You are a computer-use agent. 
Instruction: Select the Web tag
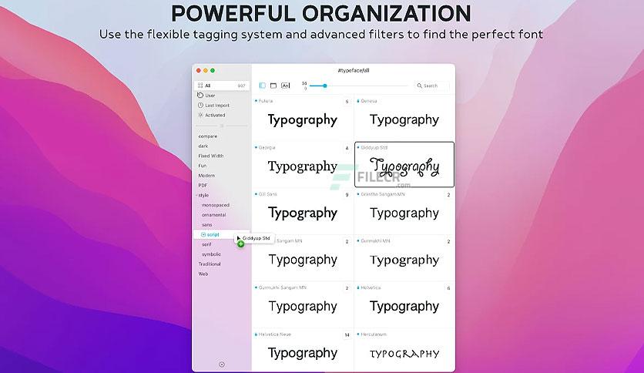tap(203, 274)
